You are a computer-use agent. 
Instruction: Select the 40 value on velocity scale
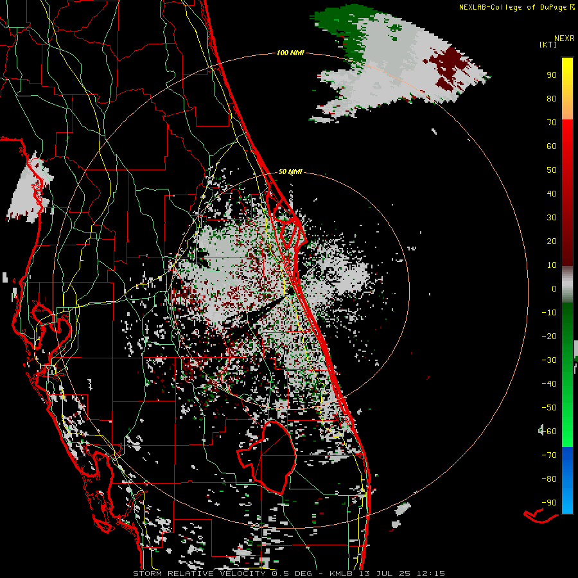(552, 194)
